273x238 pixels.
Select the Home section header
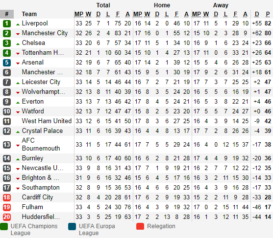tap(162, 5)
